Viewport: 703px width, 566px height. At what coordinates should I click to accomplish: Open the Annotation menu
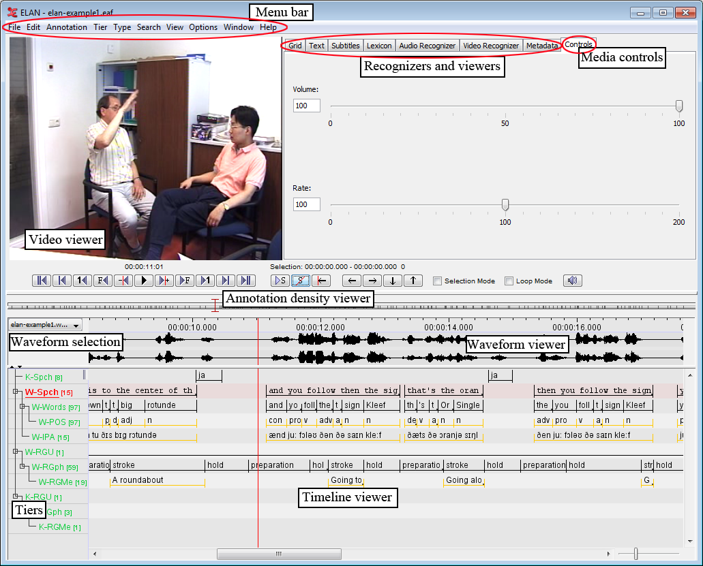67,27
